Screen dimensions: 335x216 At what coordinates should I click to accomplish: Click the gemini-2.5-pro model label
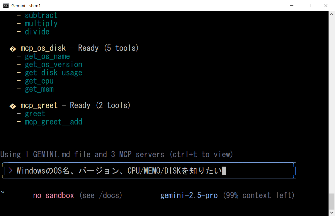[189, 195]
